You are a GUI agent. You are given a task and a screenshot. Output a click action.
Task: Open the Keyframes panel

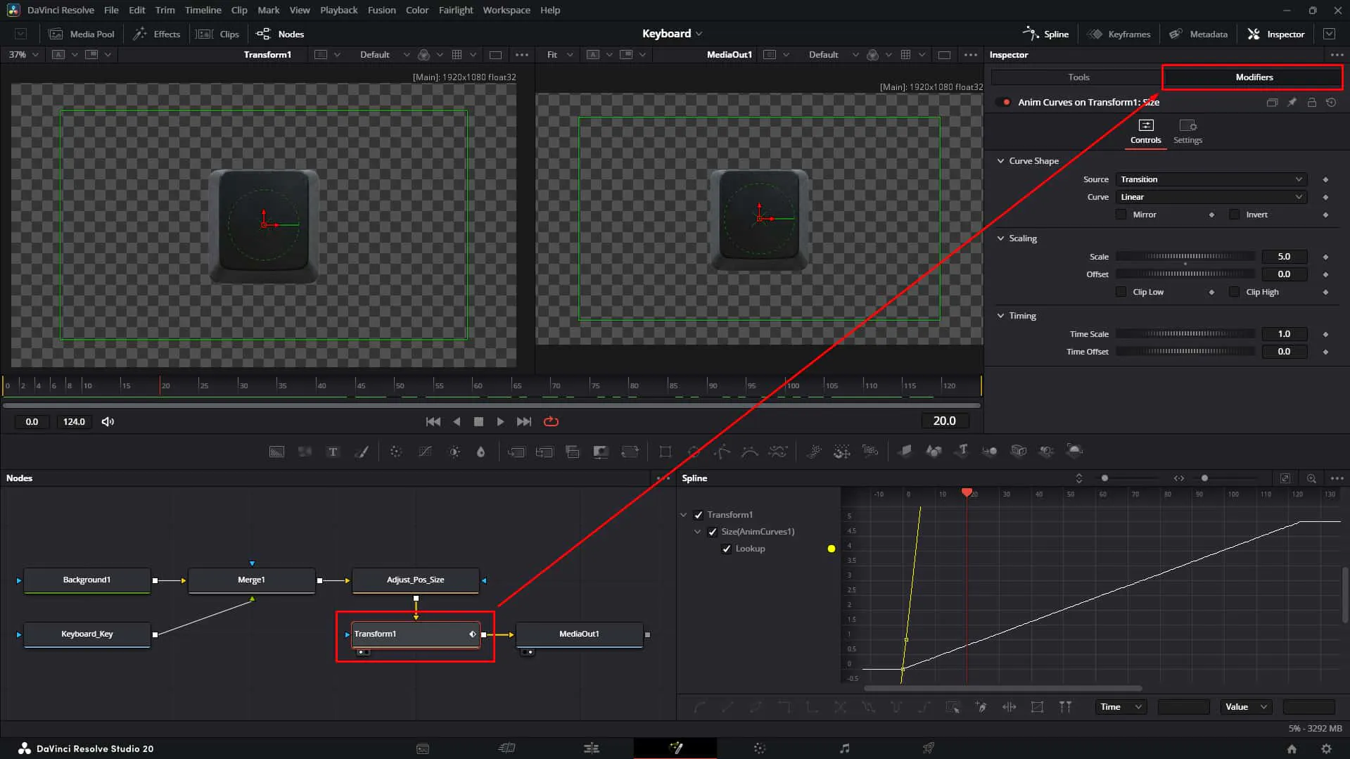1119,34
